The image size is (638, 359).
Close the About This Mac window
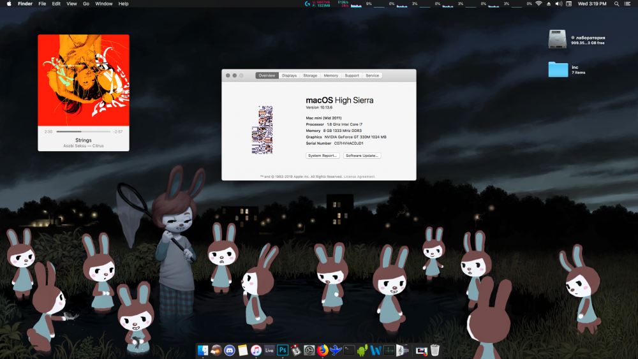point(228,76)
